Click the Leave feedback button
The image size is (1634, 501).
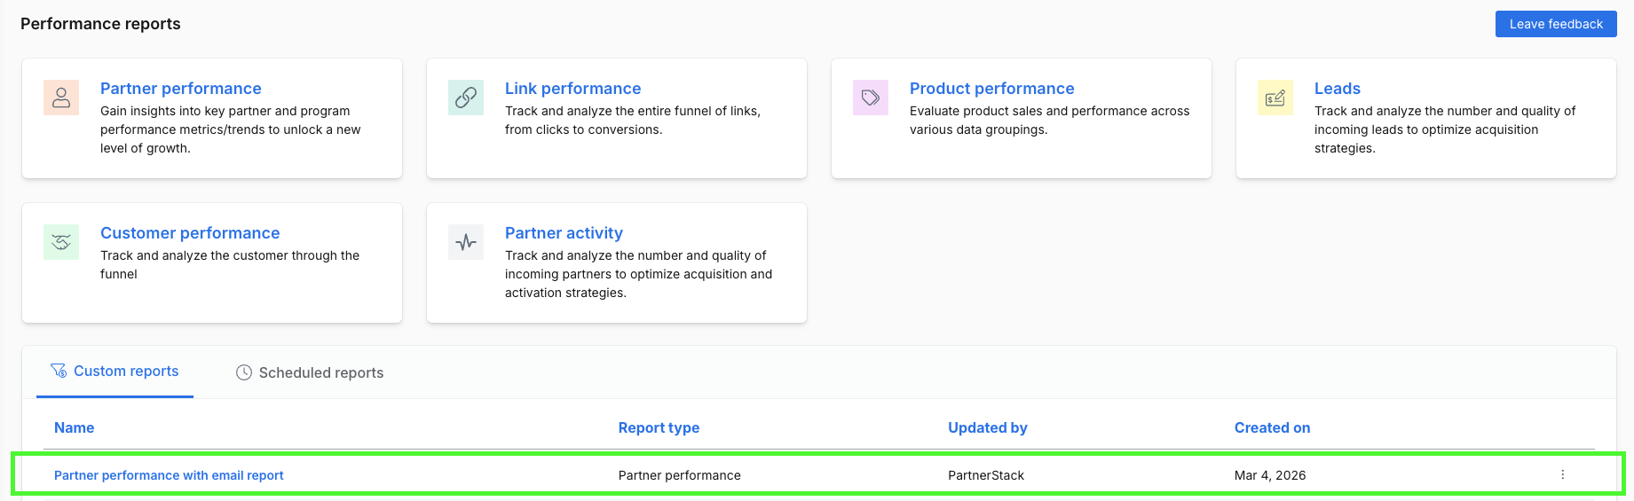1556,24
